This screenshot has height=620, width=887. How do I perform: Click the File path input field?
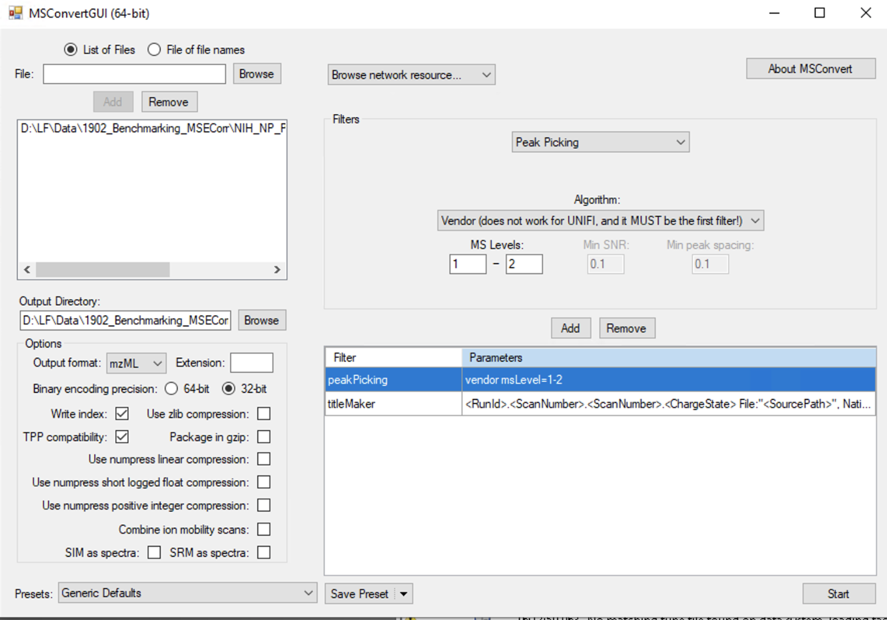pos(134,74)
